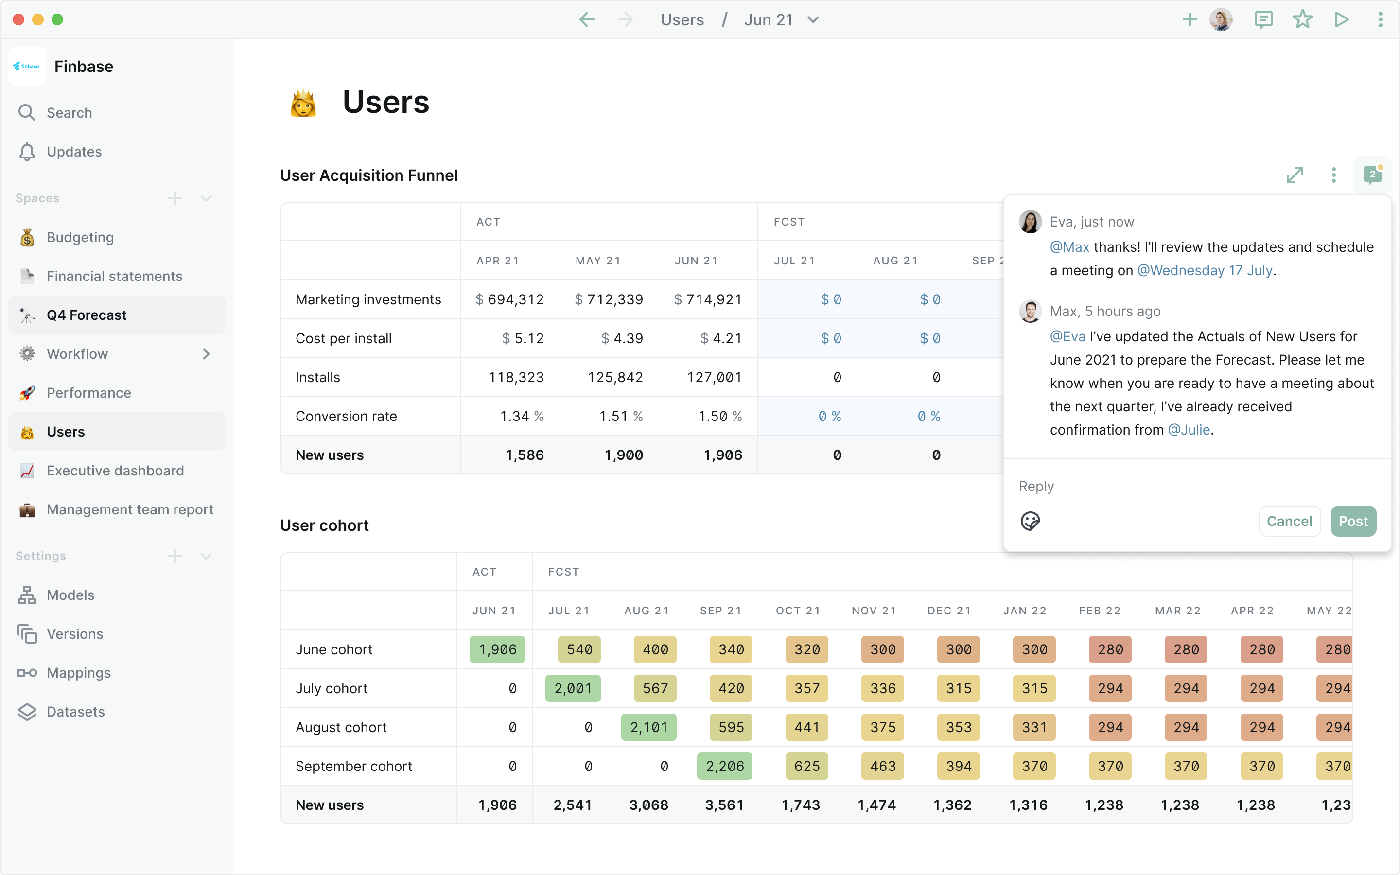Click the green 1,906 June cohort cell

click(497, 649)
